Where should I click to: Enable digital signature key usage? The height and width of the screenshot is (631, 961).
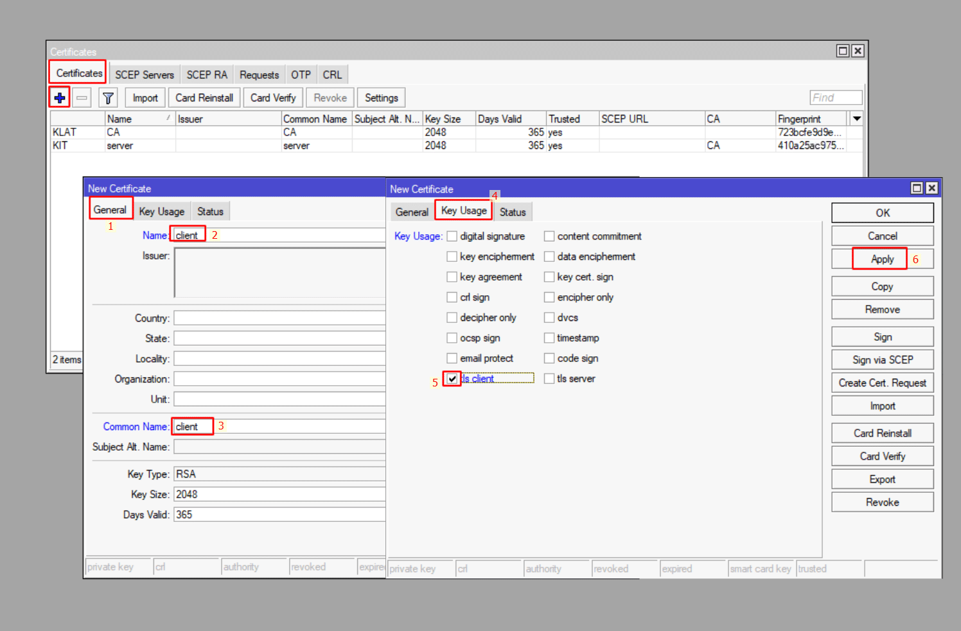tap(452, 236)
